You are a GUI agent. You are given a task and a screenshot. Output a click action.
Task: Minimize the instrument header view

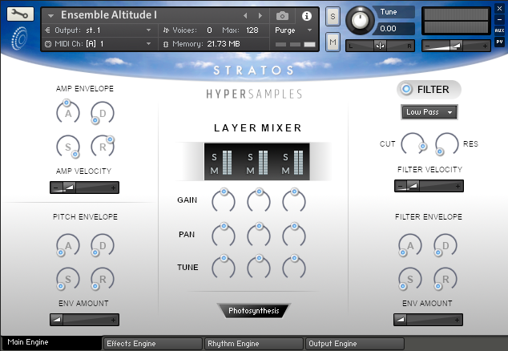pos(499,19)
